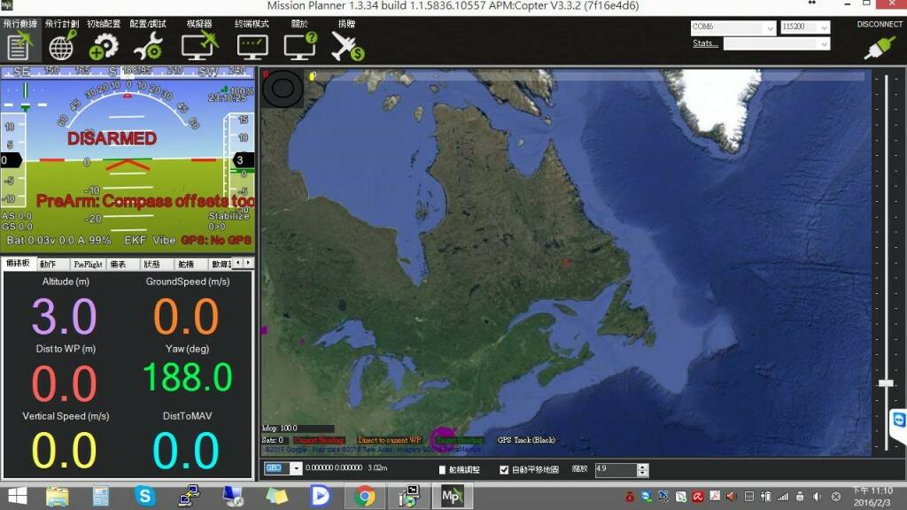Image resolution: width=907 pixels, height=510 pixels.
Task: Open the 初始配置 initial setup gear icon
Action: click(104, 46)
